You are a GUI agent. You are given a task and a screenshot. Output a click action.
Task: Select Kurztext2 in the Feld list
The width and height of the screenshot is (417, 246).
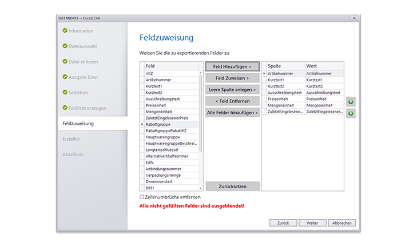pos(171,93)
